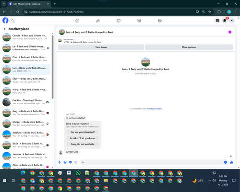
Task: Open the sticker picker icon
Action: click(71, 162)
